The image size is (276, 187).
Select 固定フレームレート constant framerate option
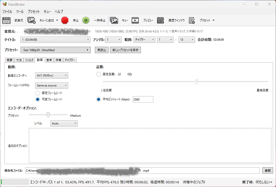tap(38, 93)
